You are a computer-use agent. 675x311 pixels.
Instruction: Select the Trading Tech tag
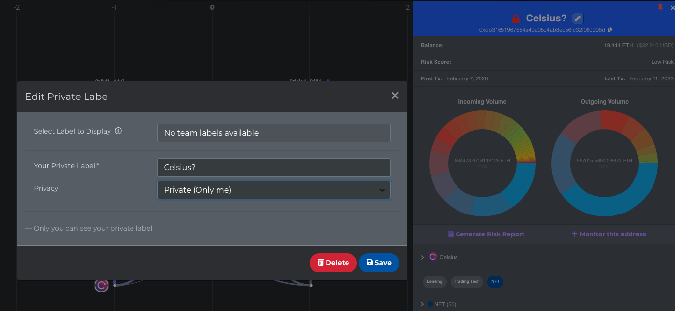click(x=467, y=281)
